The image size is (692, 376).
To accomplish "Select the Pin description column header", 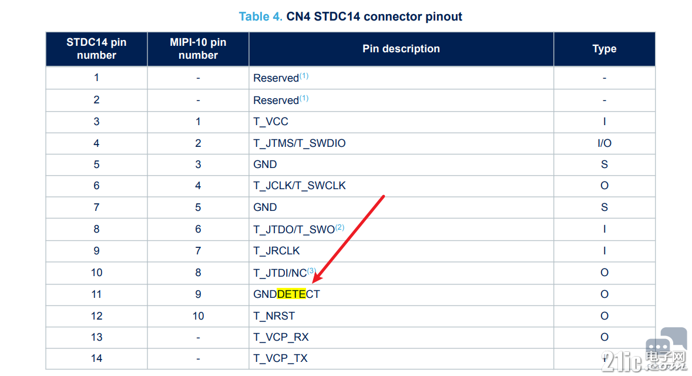I will tap(401, 49).
